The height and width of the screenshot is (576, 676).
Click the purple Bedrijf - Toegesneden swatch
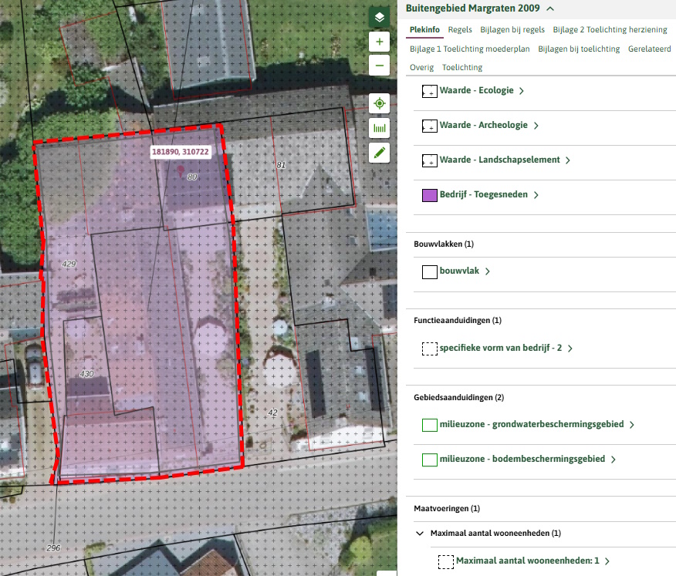point(429,195)
